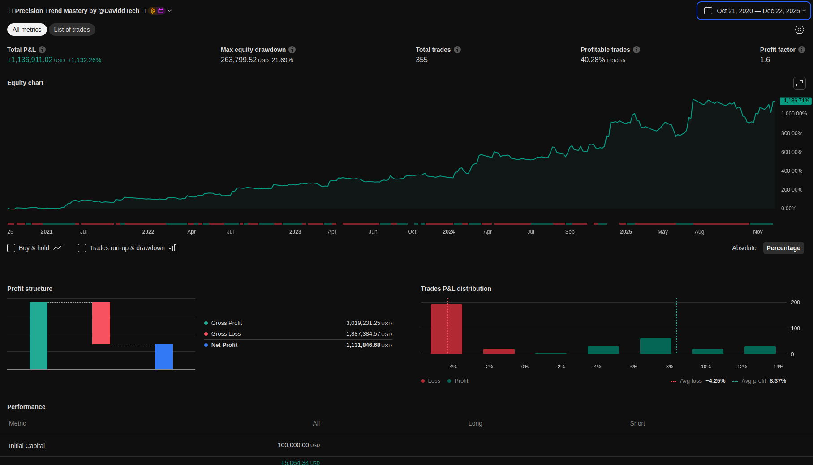The image size is (813, 465).
Task: Click the tallest red loss distribution bar
Action: [x=446, y=329]
